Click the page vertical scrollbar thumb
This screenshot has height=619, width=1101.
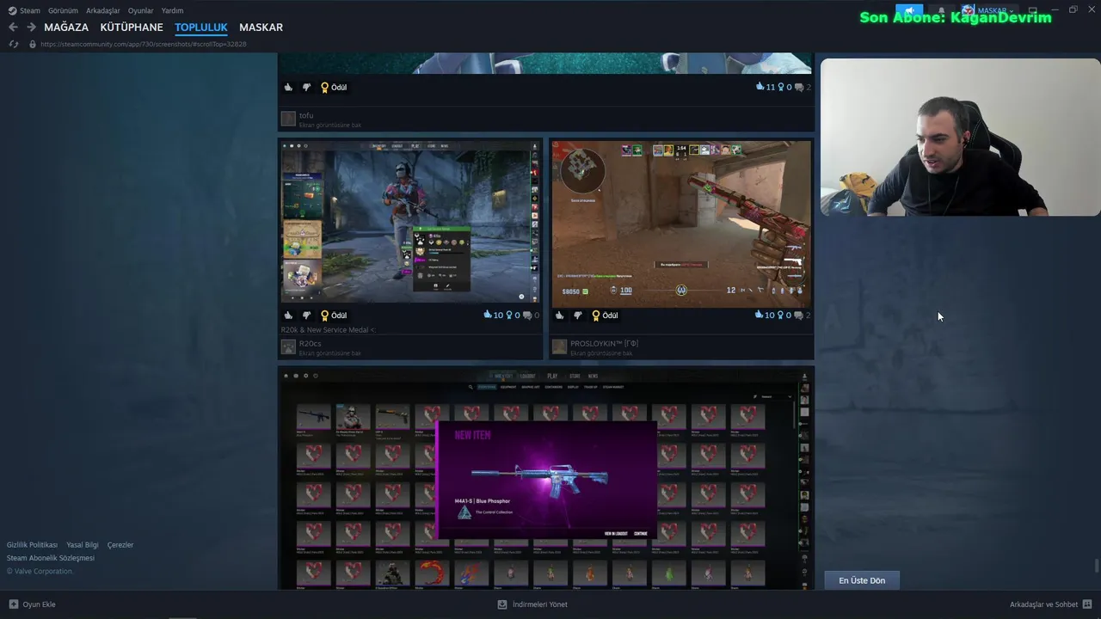tap(1097, 566)
